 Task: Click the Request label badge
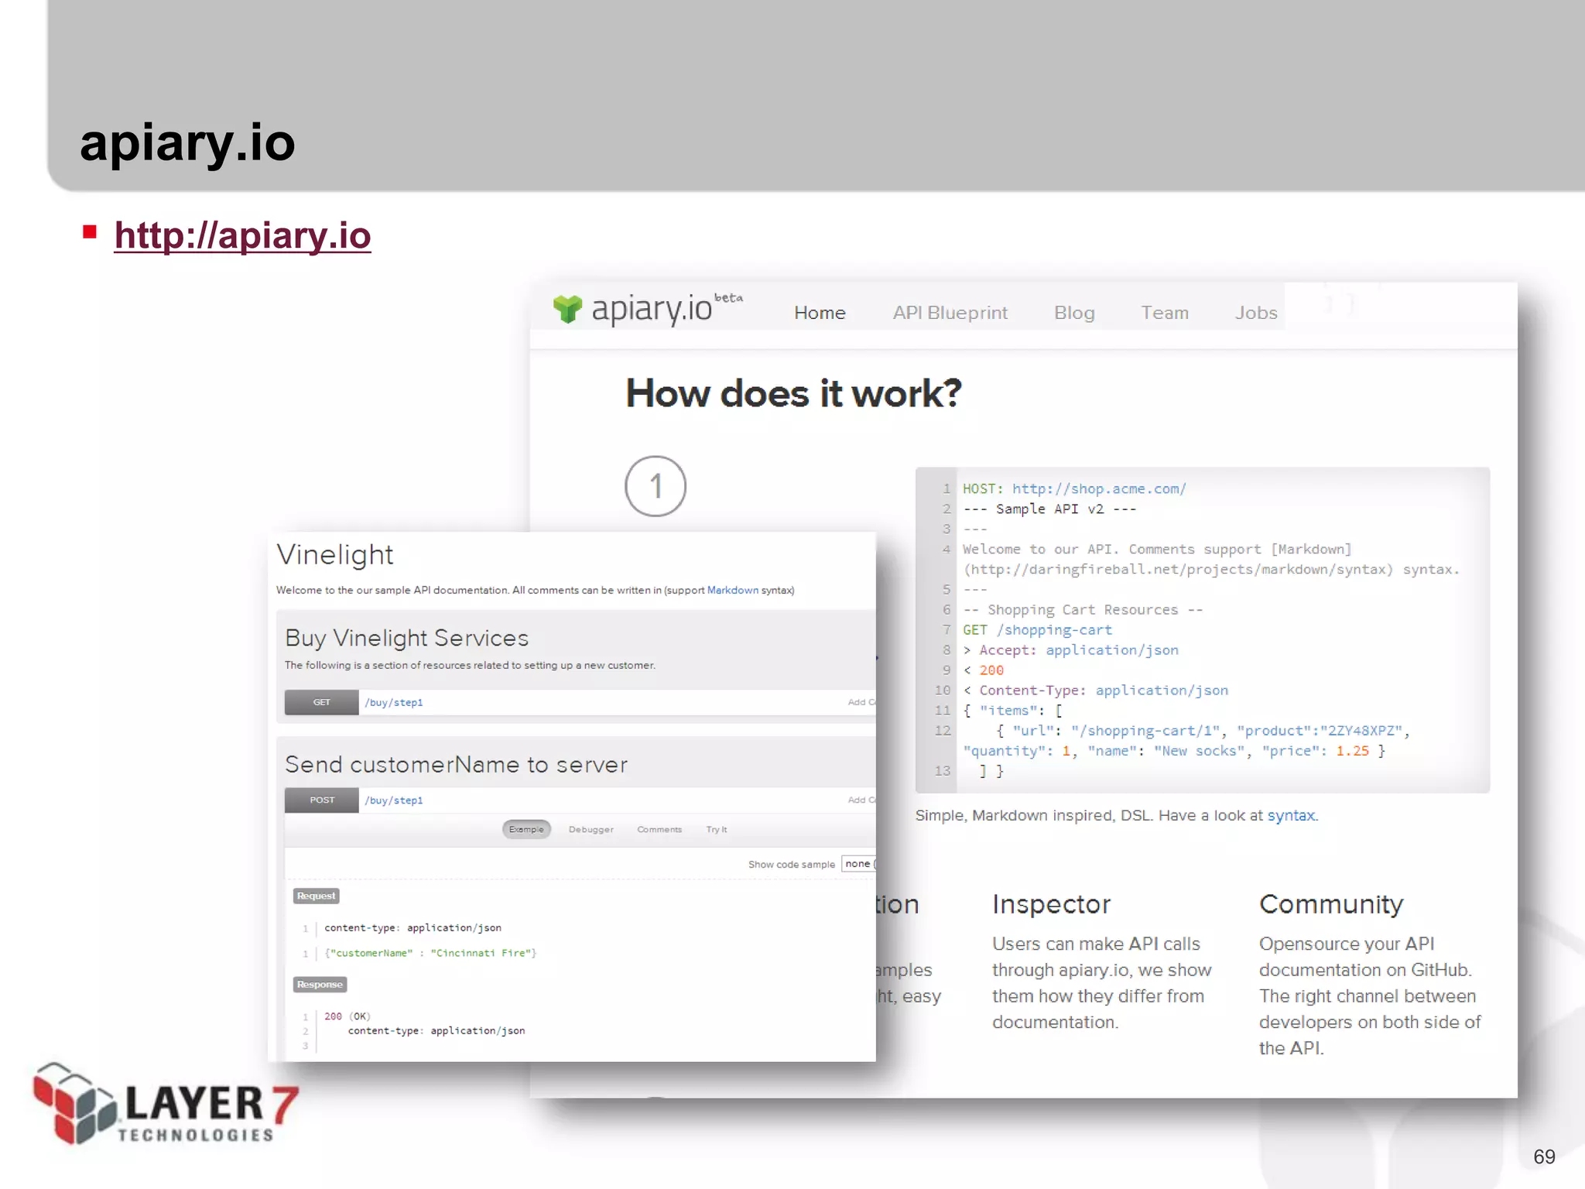point(316,896)
